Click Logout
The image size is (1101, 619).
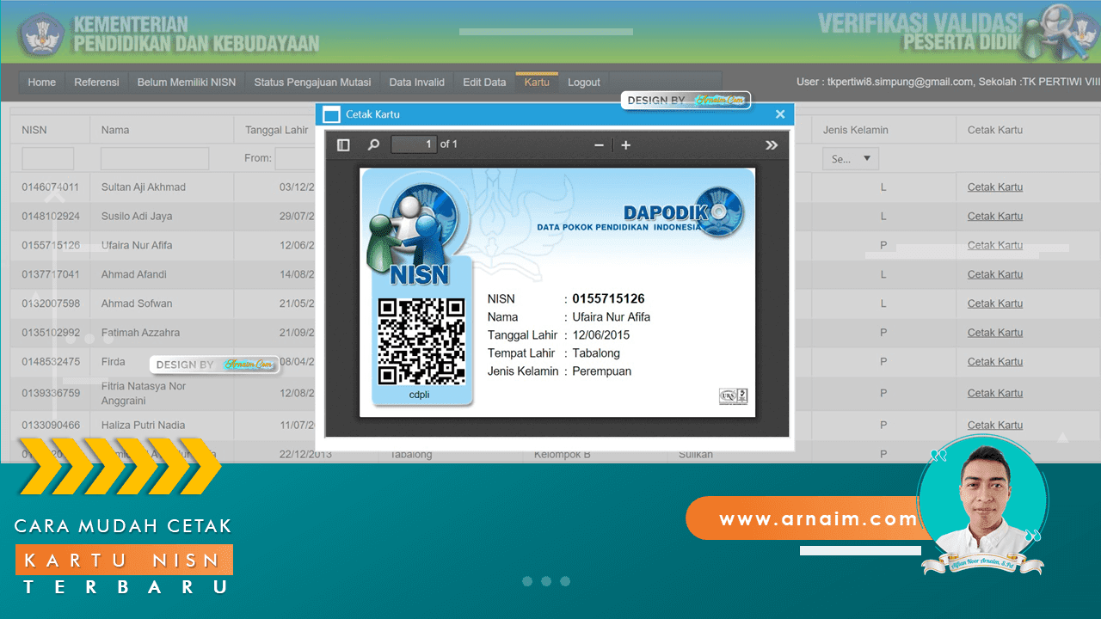coord(583,82)
